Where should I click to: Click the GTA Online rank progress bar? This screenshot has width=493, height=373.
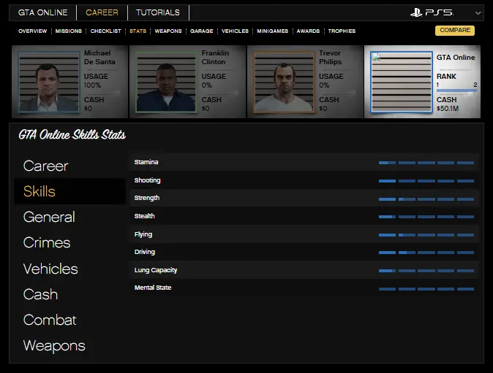point(456,91)
